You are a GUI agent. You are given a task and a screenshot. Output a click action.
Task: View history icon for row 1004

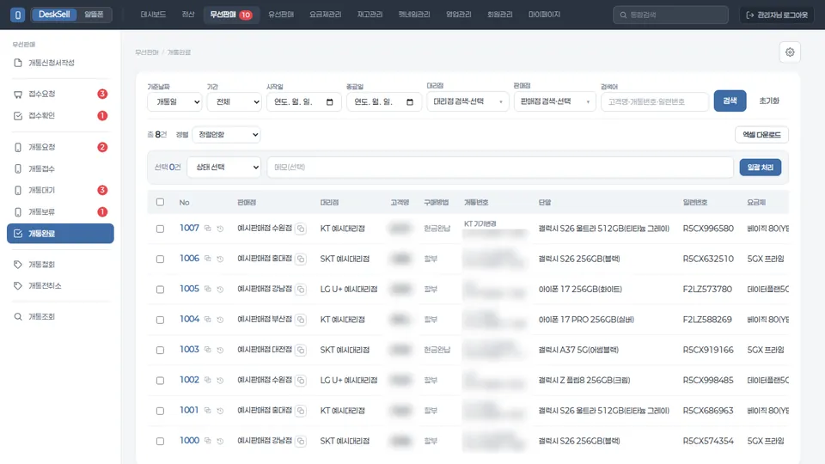tap(221, 320)
